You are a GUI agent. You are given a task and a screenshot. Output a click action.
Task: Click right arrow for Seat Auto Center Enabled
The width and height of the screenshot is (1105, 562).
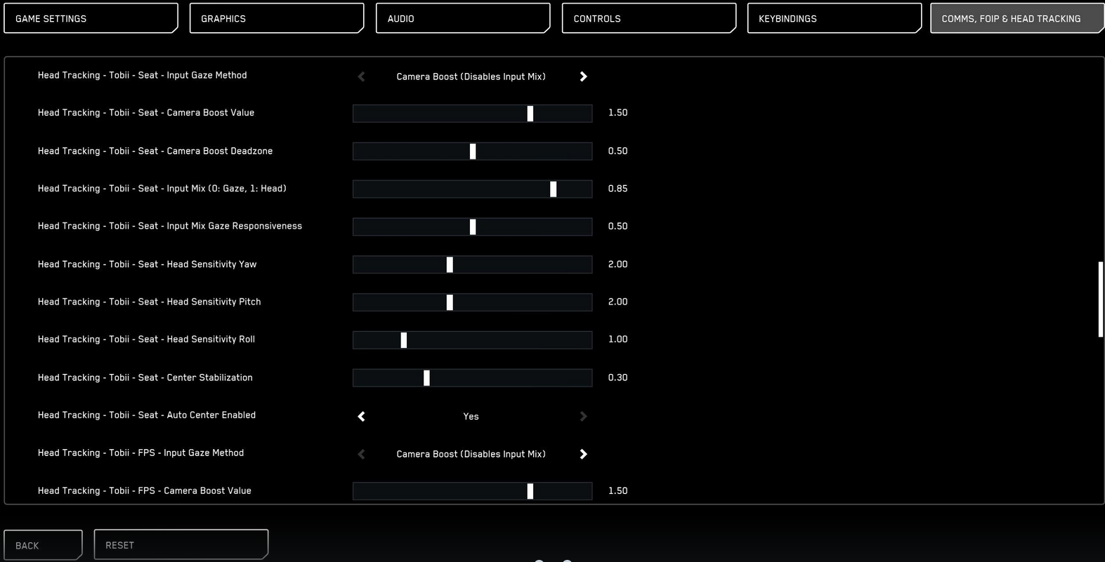(583, 416)
